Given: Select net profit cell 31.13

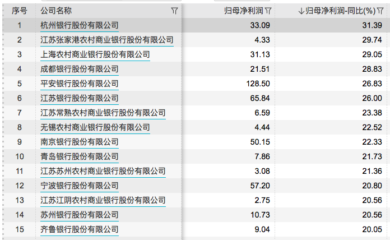Looking at the screenshot, I should click(x=260, y=54).
